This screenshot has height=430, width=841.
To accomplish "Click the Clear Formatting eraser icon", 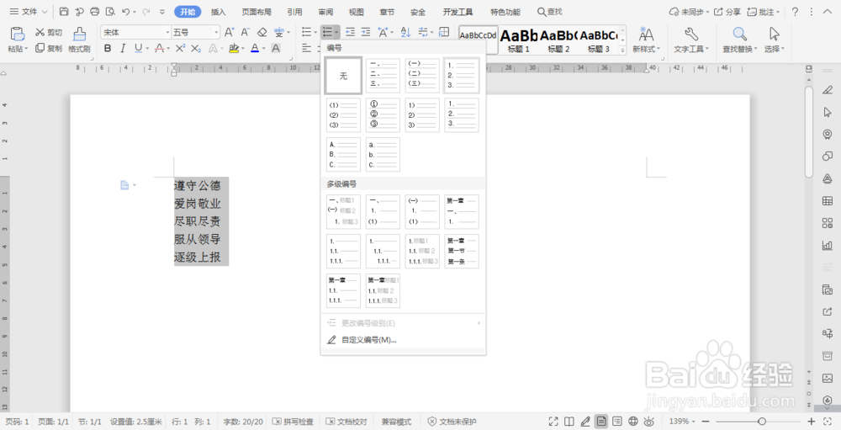I will 262,32.
